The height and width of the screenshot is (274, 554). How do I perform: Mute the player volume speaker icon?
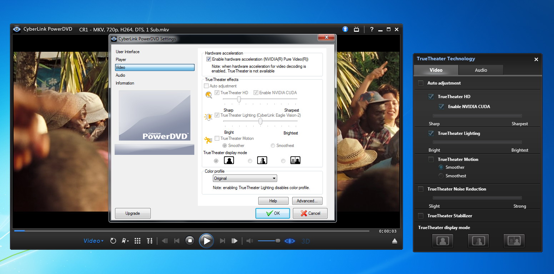point(249,241)
